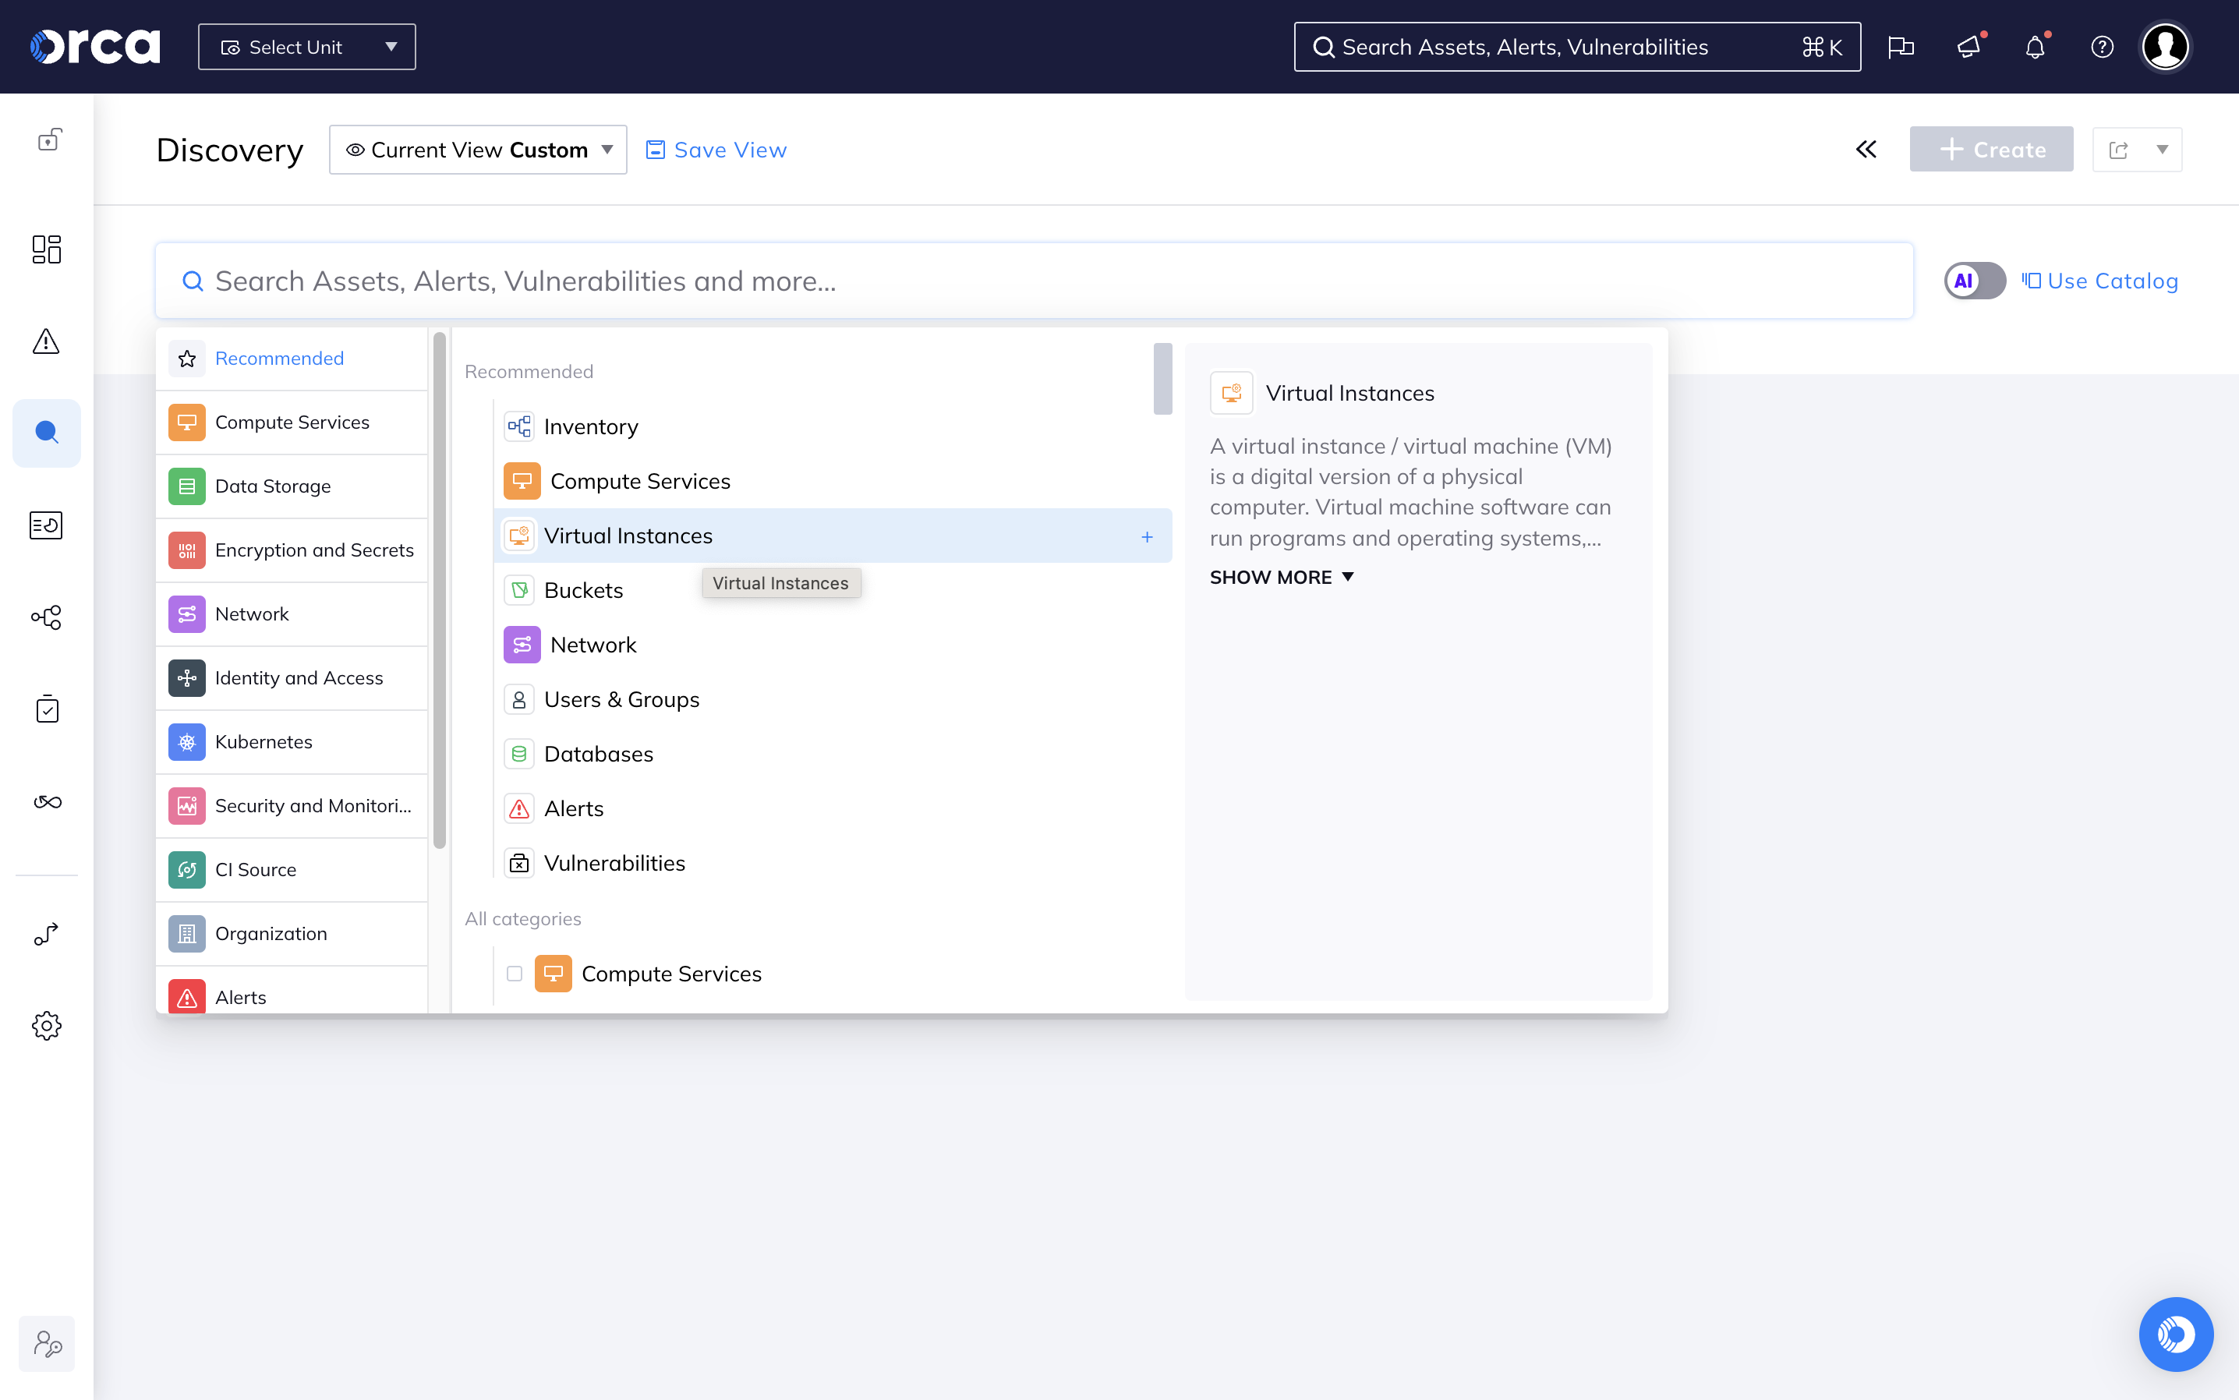The width and height of the screenshot is (2239, 1400).
Task: Select the Network item in Recommended results
Action: tap(593, 645)
